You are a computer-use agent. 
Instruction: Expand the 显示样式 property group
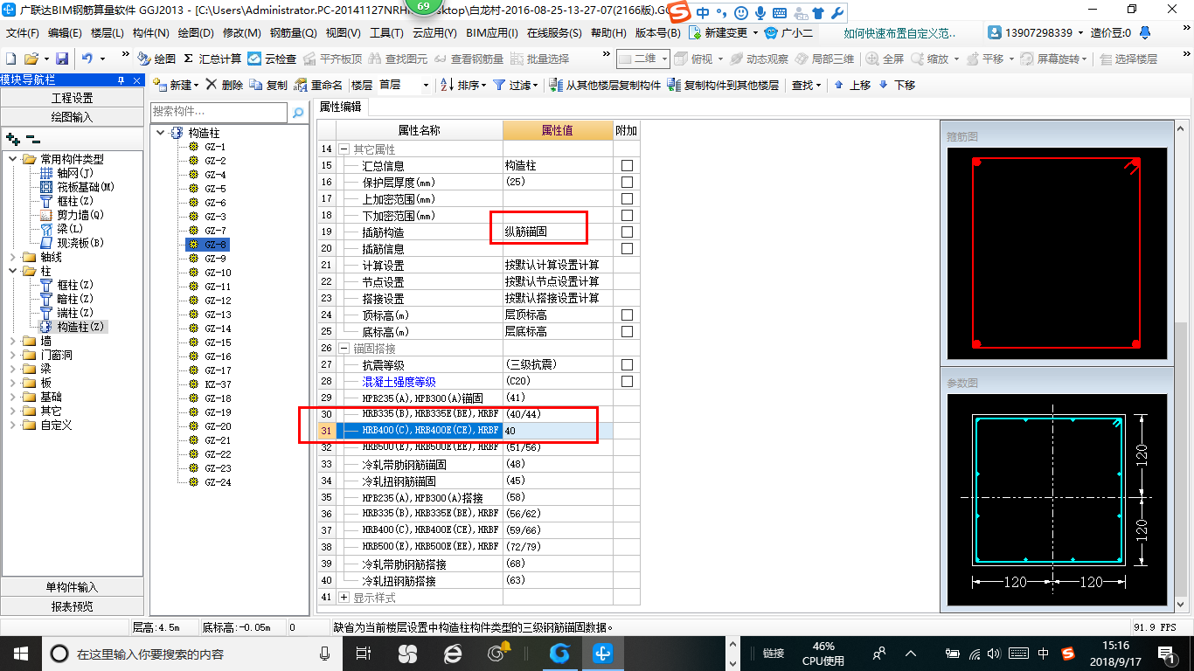[344, 597]
